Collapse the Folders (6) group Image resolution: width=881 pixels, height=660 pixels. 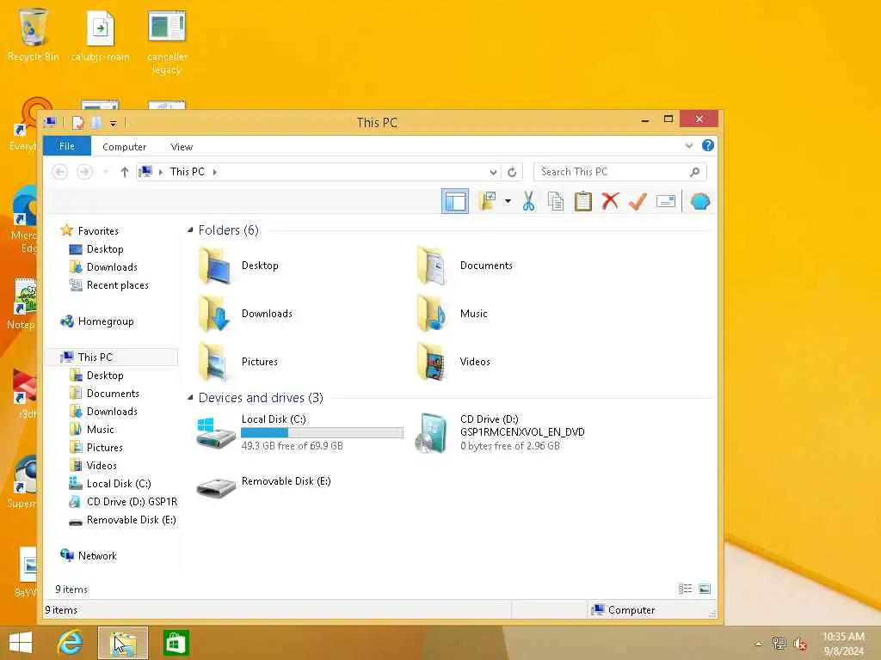coord(190,229)
